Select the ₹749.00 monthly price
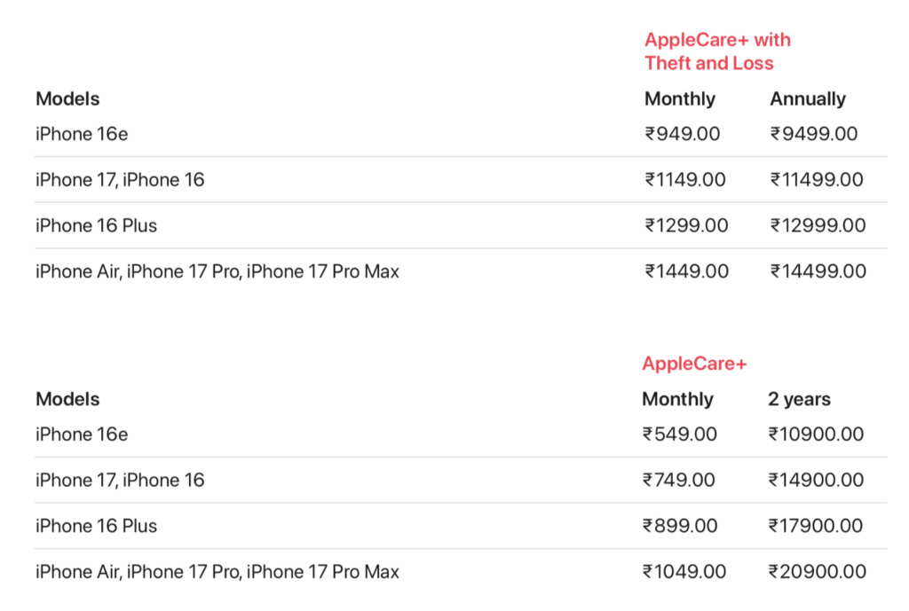This screenshot has width=909, height=611. pos(678,481)
